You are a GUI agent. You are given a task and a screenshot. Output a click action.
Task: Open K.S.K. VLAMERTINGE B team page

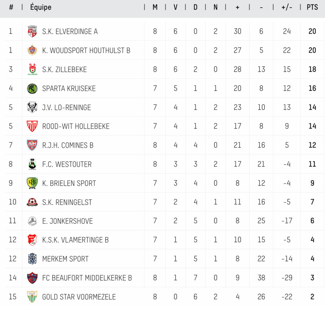click(x=75, y=240)
